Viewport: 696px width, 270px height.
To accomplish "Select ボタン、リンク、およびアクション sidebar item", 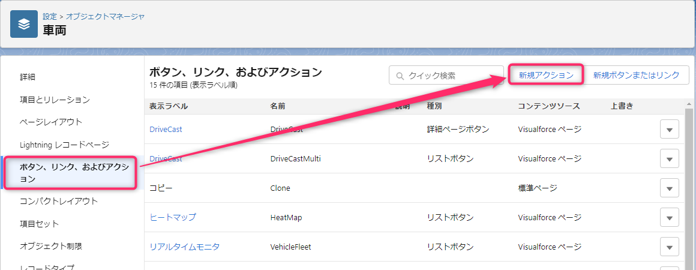I will click(74, 173).
